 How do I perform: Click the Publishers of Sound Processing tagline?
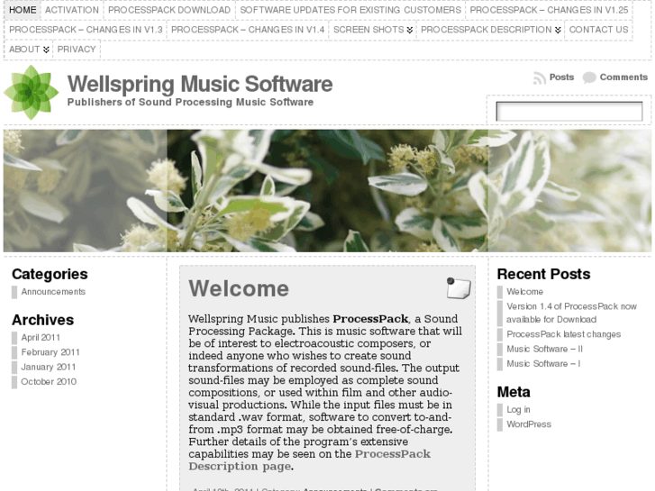coord(190,103)
